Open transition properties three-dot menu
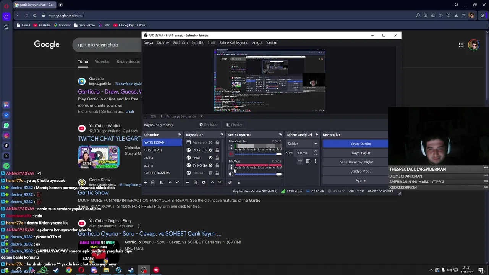The image size is (489, 275). [315, 161]
